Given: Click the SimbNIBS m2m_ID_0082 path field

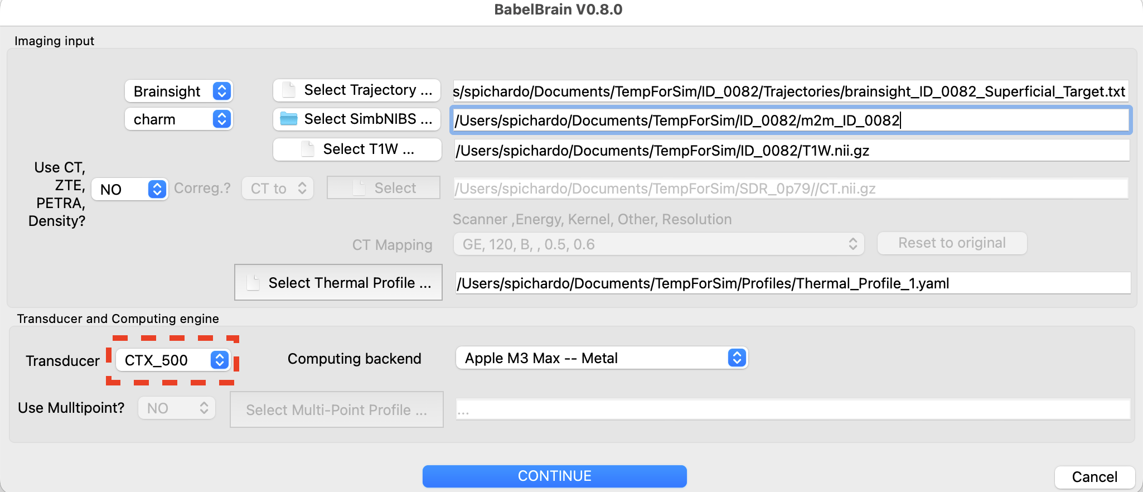Looking at the screenshot, I should click(x=790, y=120).
